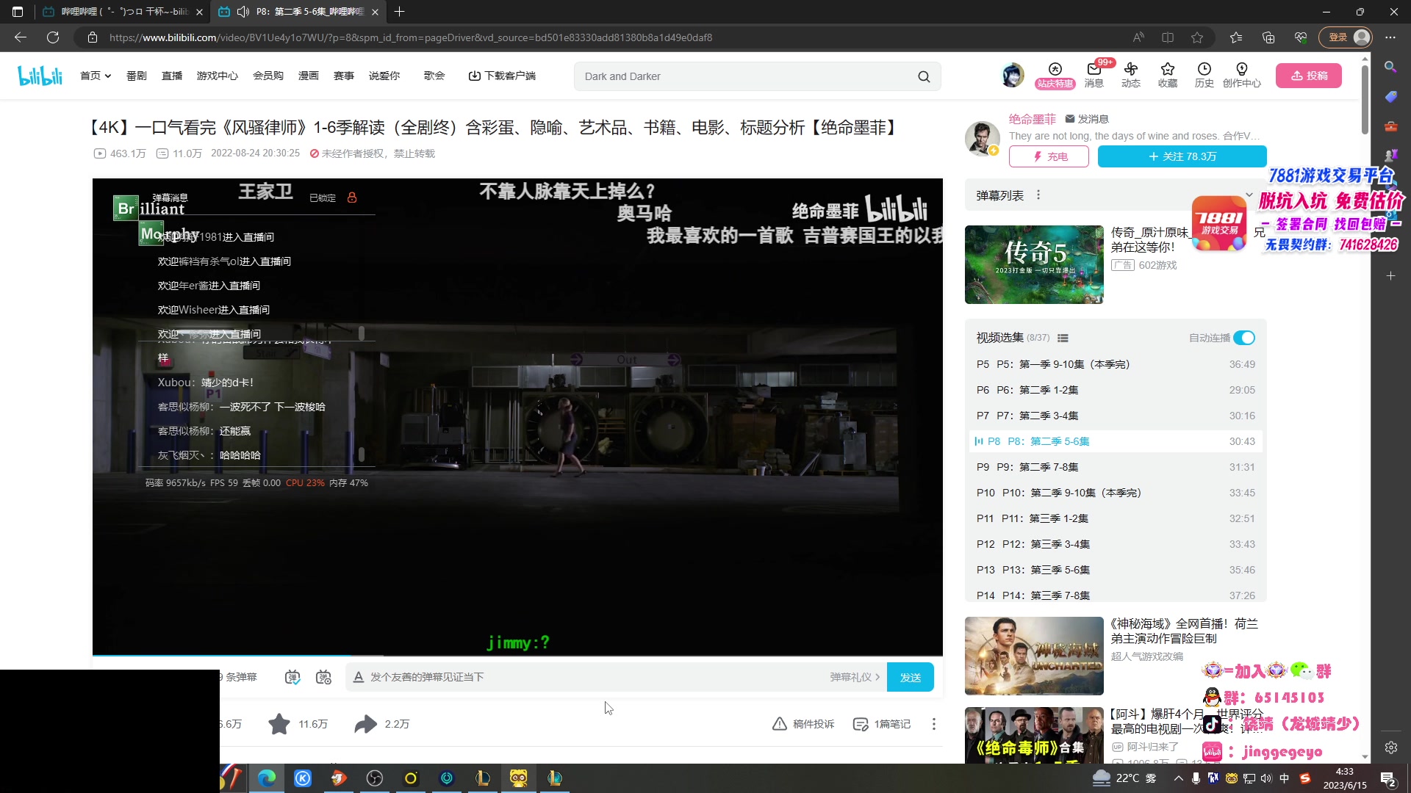Click the video progress bar
This screenshot has width=1411, height=793.
517,654
